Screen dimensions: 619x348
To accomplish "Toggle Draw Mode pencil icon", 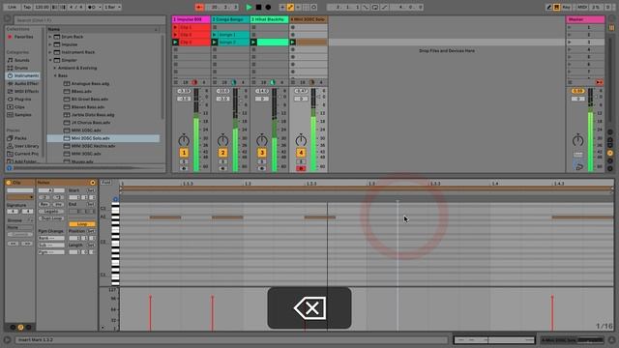I will point(548,7).
